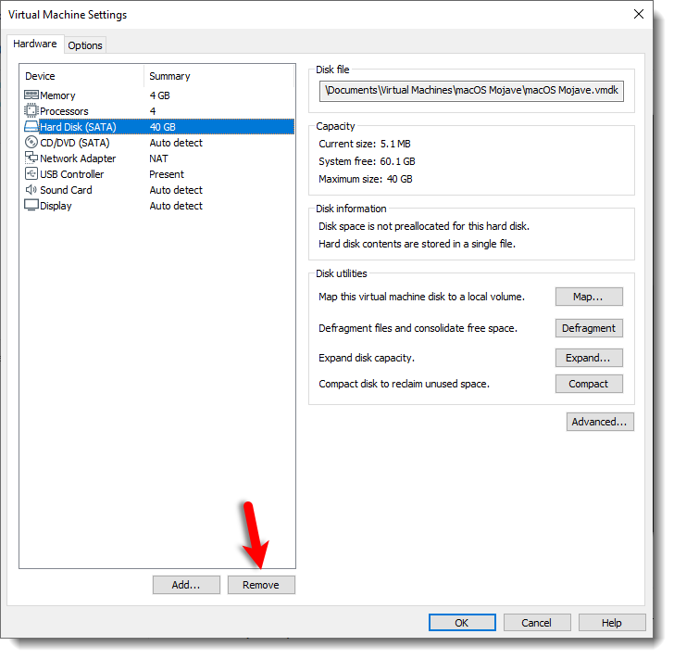Click the Summary column header
This screenshot has height=659, width=674.
pyautogui.click(x=219, y=76)
